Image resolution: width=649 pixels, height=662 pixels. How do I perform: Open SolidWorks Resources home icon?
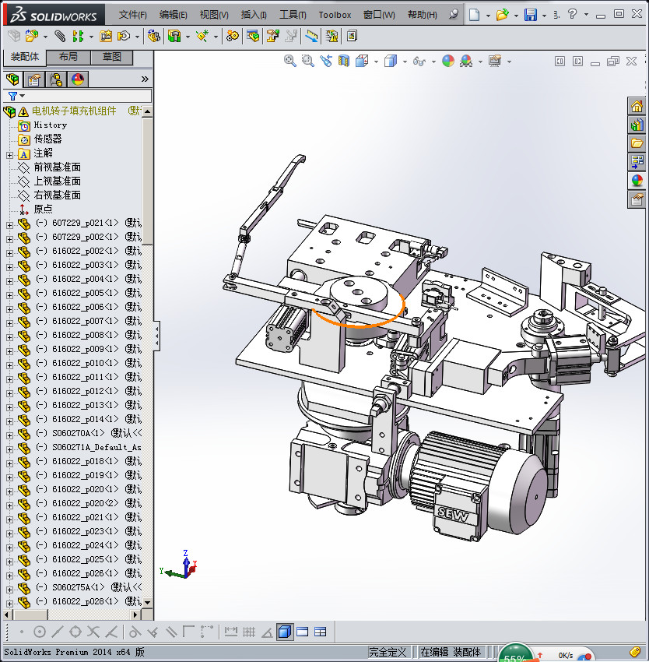point(637,107)
